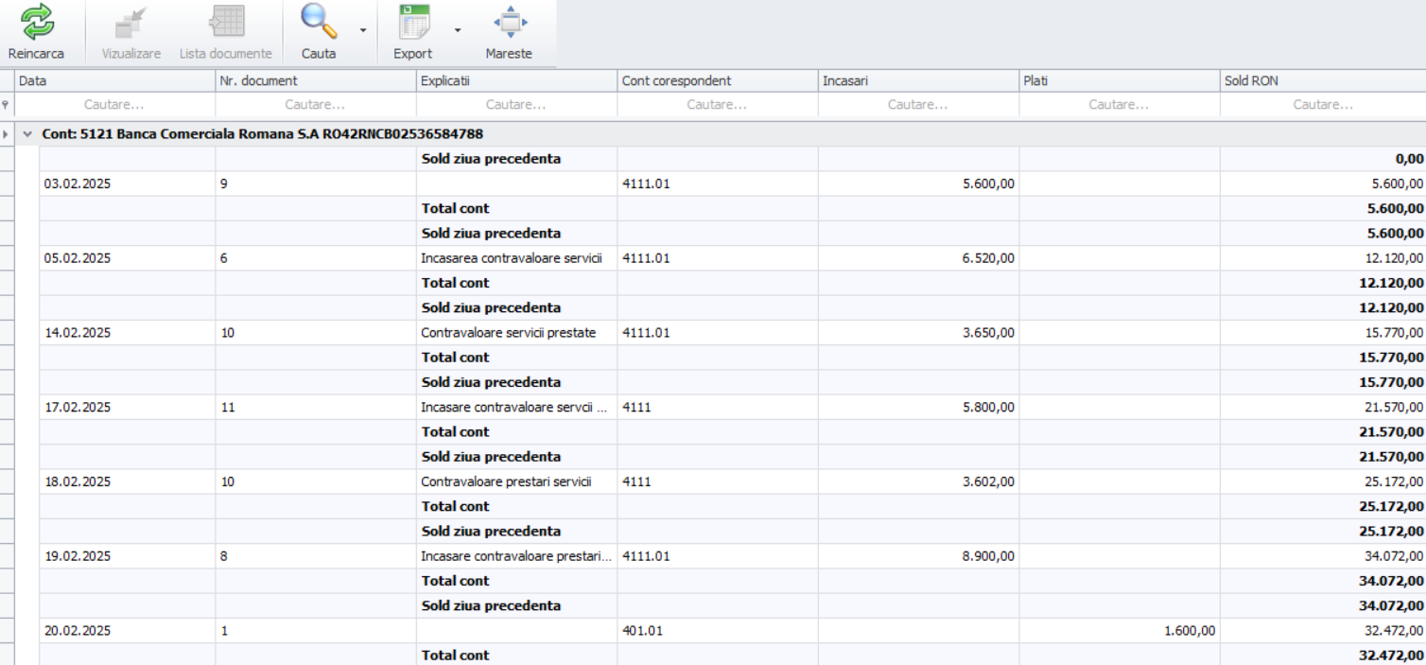Click the Export spreadsheet icon
This screenshot has width=1426, height=665.
pyautogui.click(x=413, y=22)
